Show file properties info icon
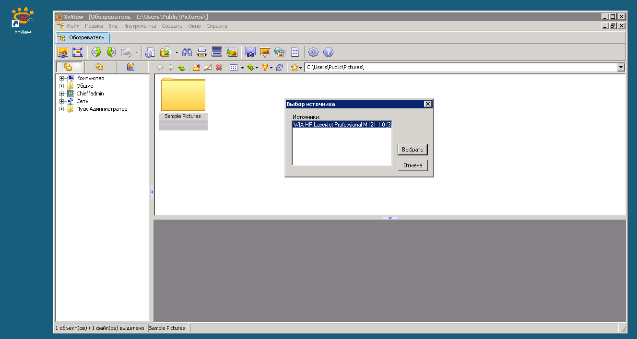 pos(151,52)
